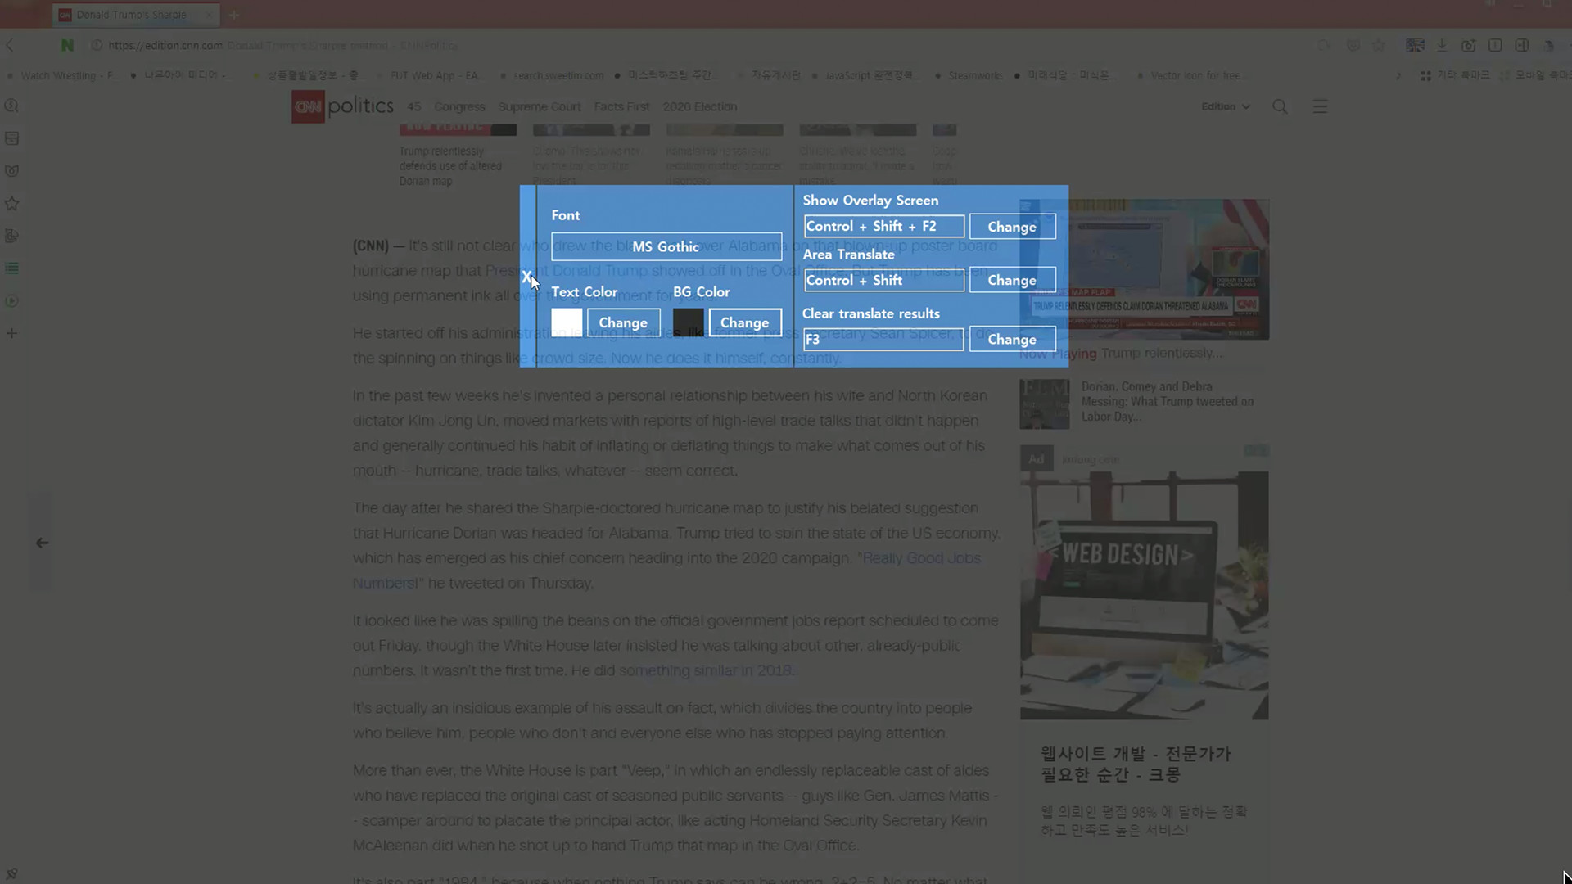Click the Naver N icon in toolbar

[x=67, y=45]
